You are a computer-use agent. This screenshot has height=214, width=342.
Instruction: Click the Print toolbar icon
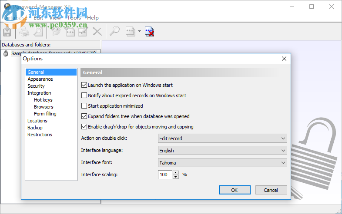point(24,32)
